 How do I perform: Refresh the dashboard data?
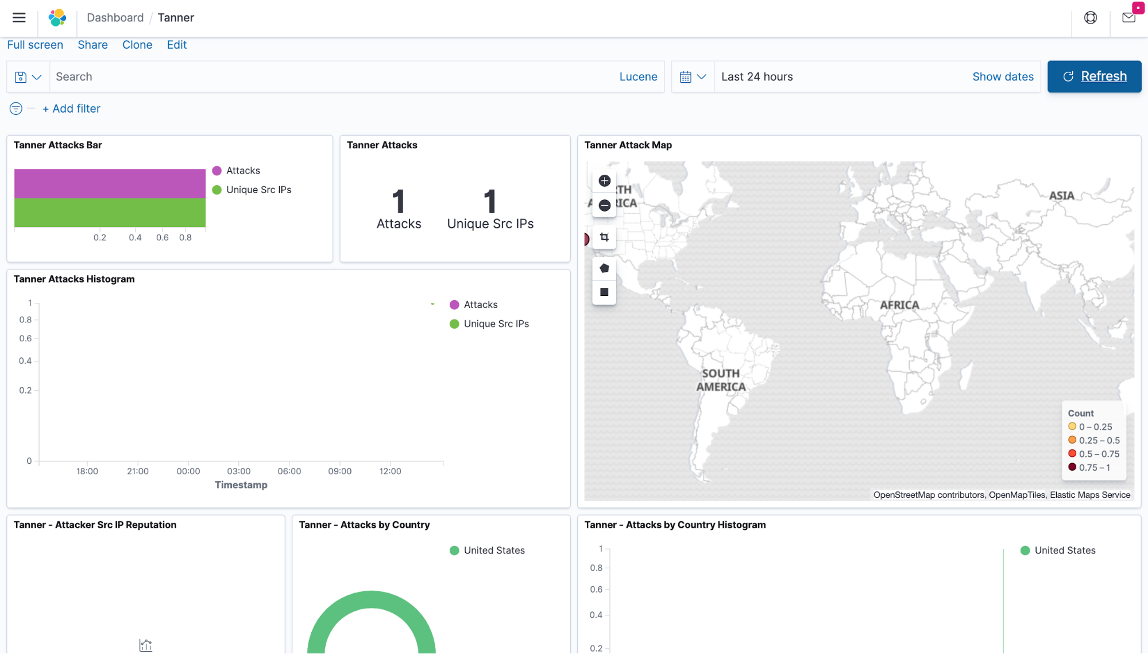(x=1094, y=76)
